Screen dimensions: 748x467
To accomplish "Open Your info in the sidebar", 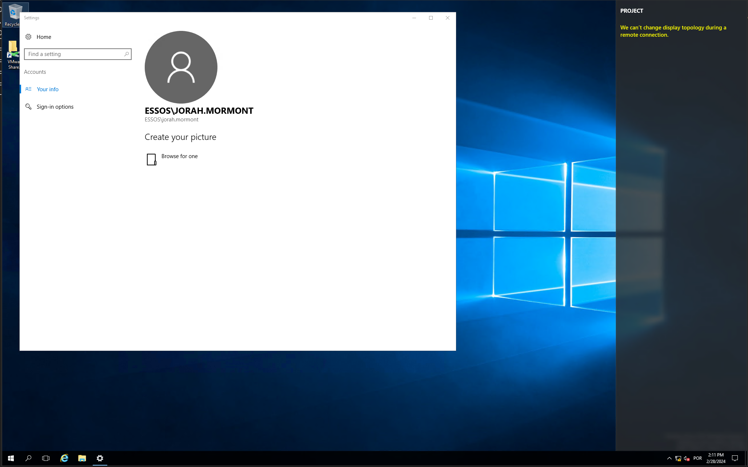I will (x=47, y=89).
